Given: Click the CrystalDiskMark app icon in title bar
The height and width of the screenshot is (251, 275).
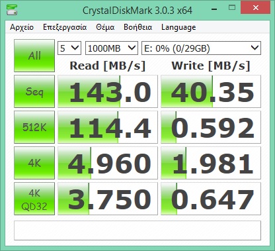Looking at the screenshot, I should [x=12, y=10].
